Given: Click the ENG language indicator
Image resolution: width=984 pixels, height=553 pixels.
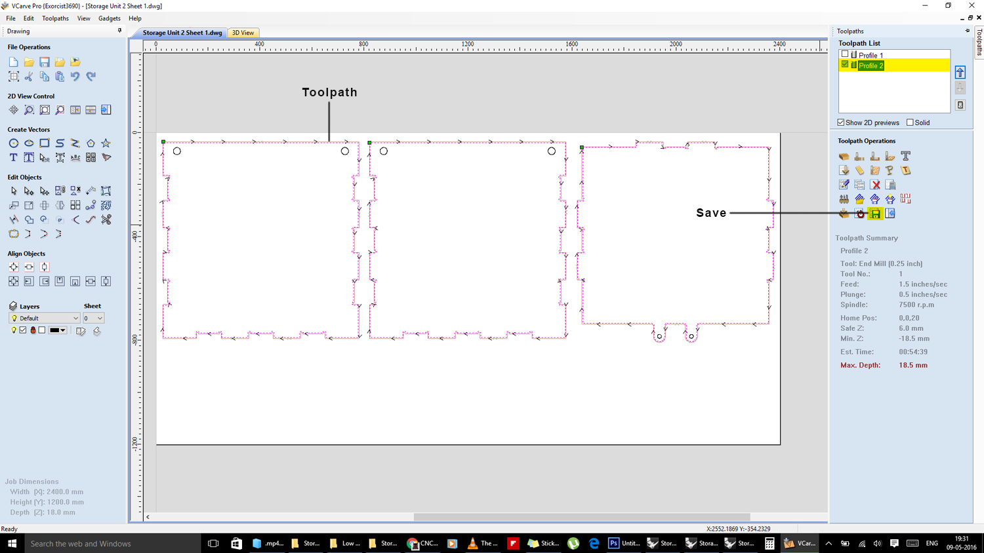Looking at the screenshot, I should (x=932, y=543).
